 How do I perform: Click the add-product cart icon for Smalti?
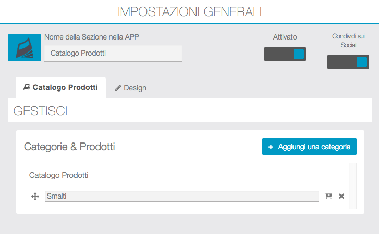[x=328, y=196]
